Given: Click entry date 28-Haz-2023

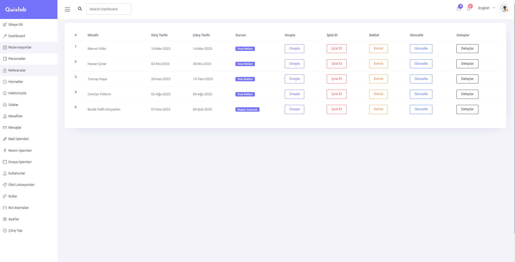Looking at the screenshot, I should pyautogui.click(x=161, y=79).
